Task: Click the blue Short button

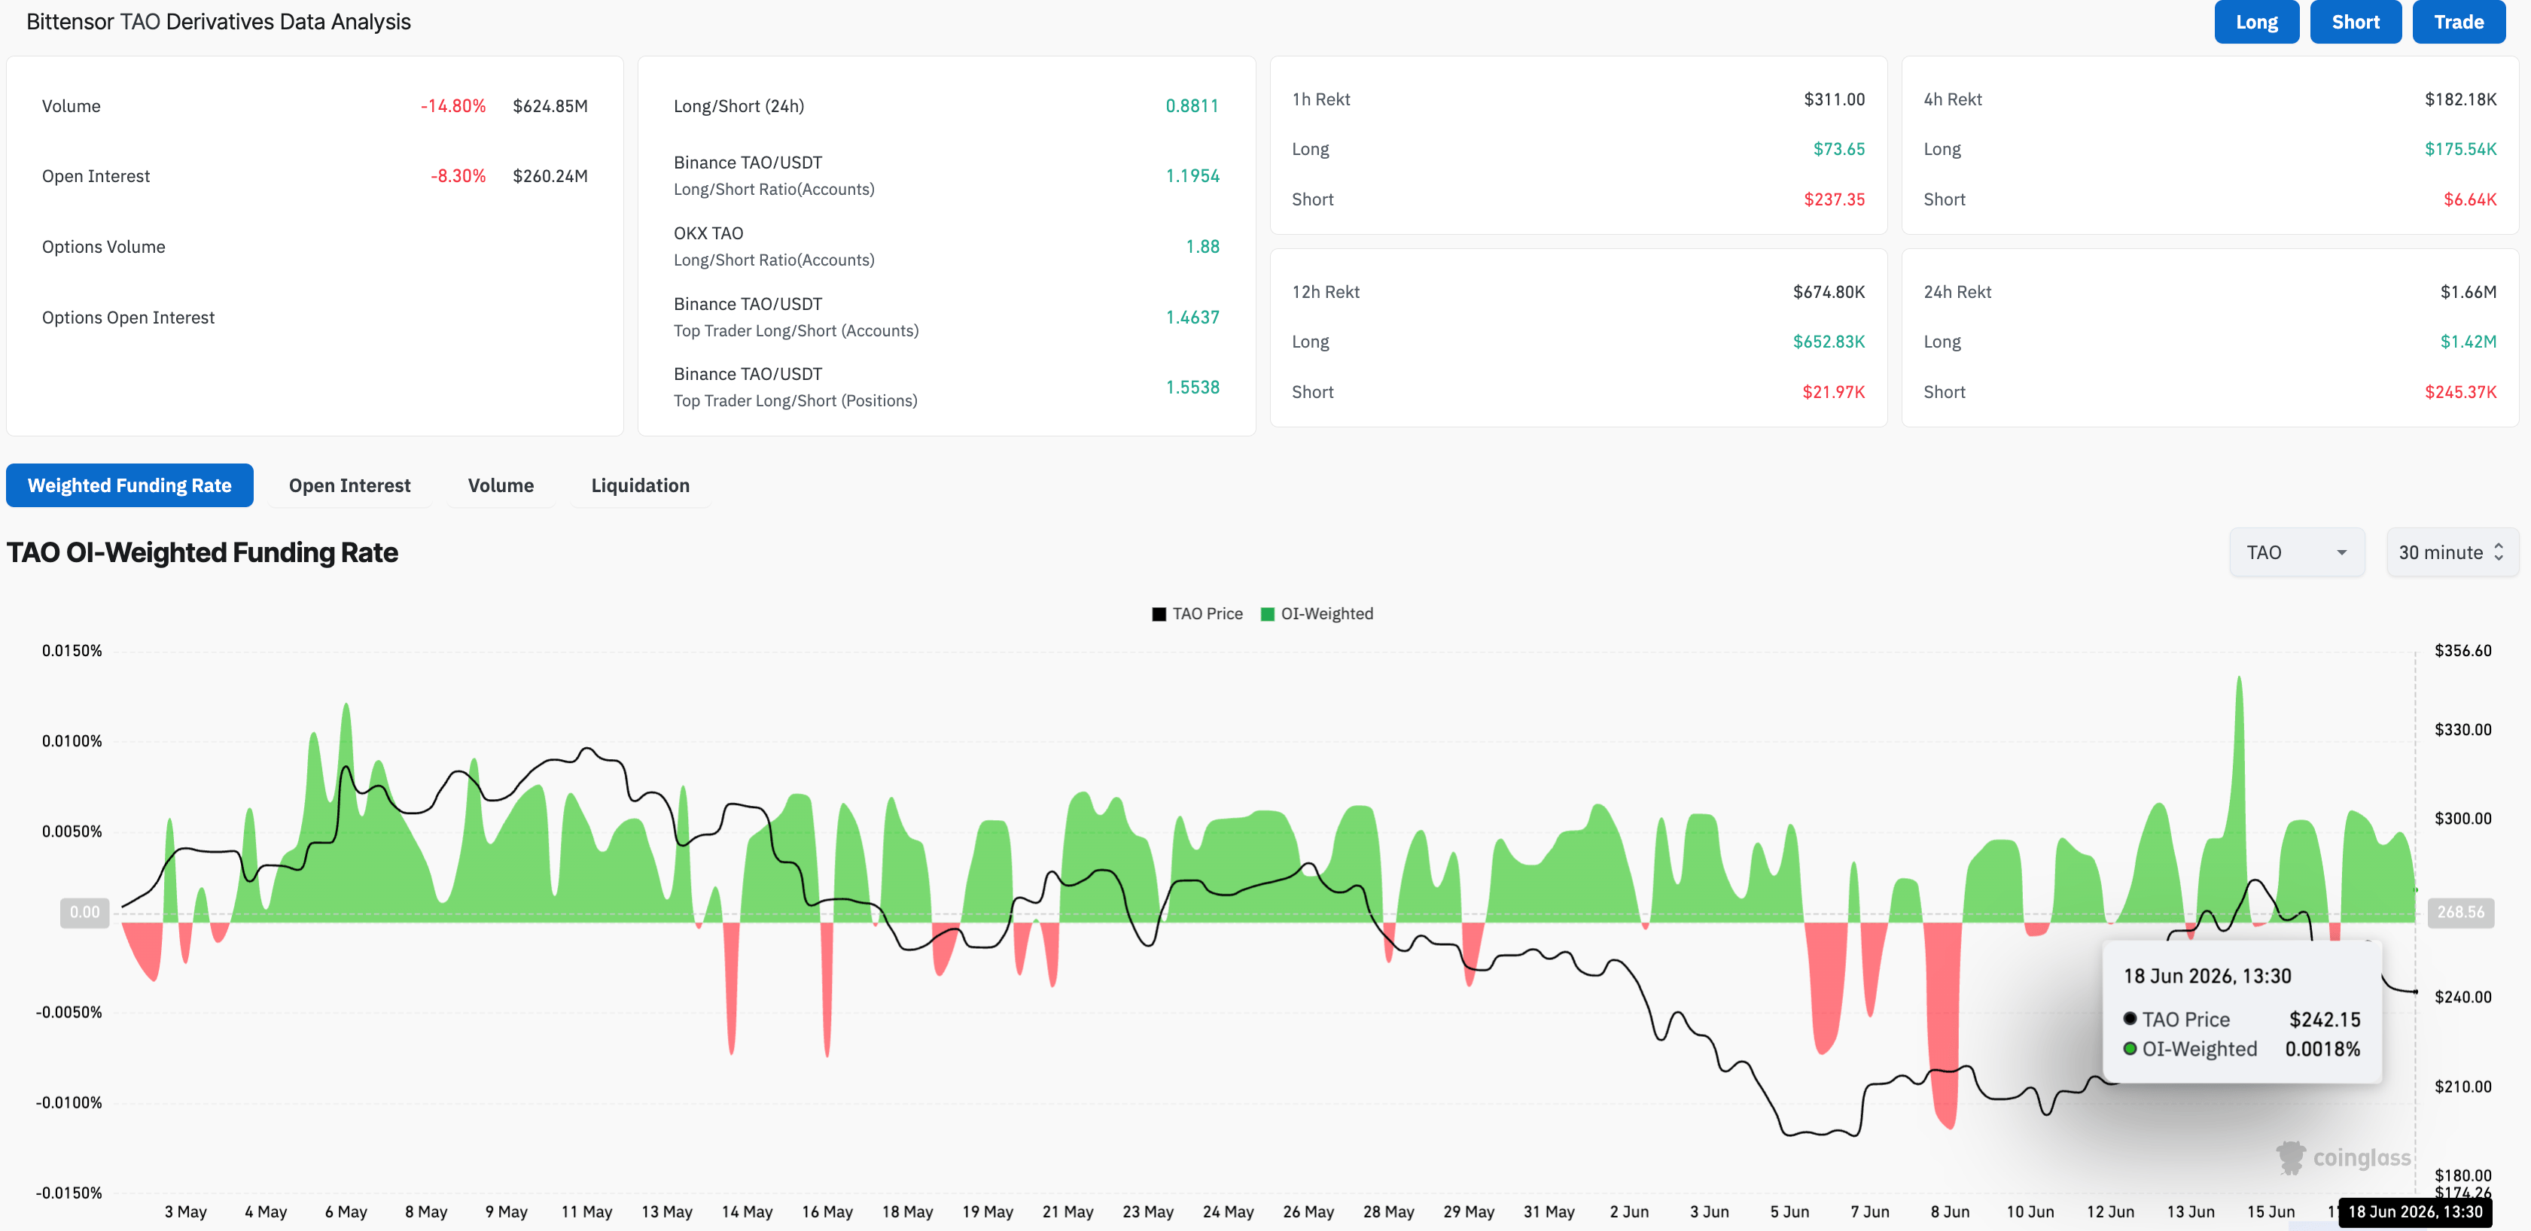Action: click(2355, 22)
